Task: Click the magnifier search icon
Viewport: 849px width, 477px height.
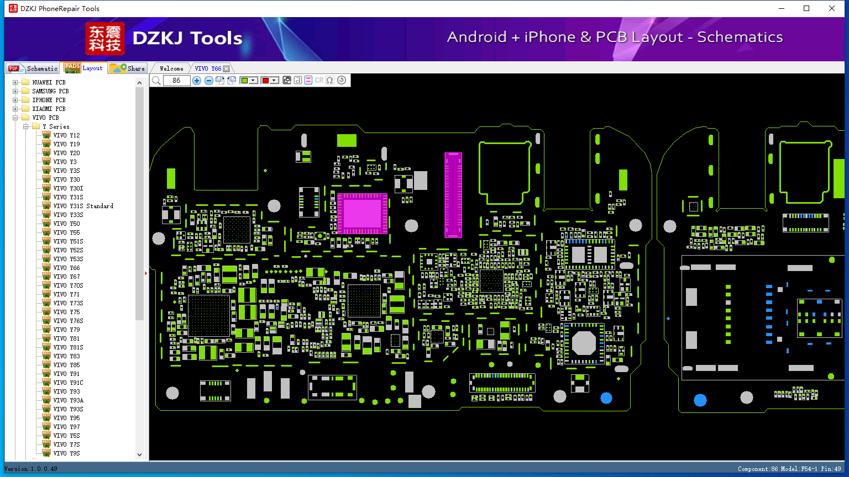Action: coord(156,81)
